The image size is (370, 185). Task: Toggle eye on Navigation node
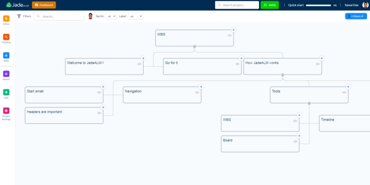click(197, 92)
